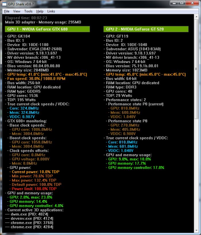
Task: Click Performance state P8 line
Action: 127,121
